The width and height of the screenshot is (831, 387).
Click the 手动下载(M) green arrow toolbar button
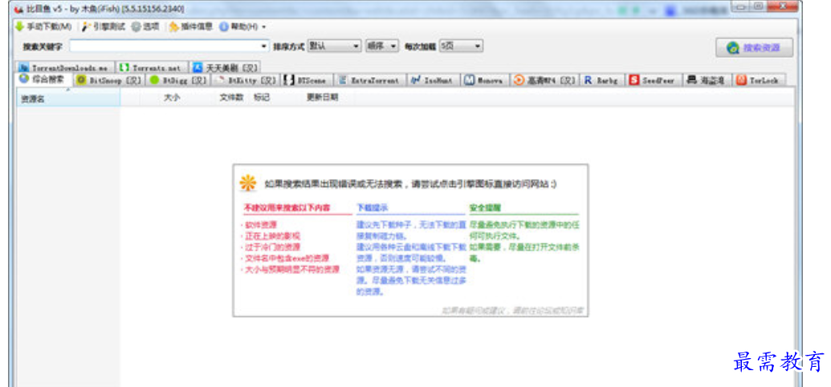44,26
